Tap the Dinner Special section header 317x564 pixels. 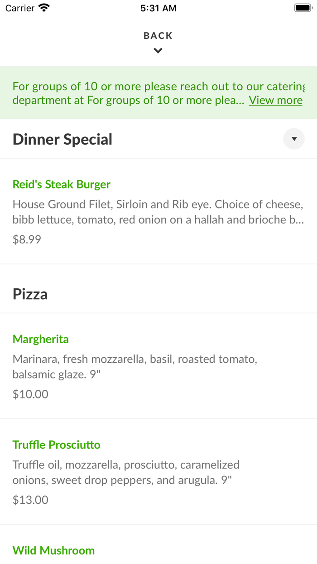coord(62,139)
